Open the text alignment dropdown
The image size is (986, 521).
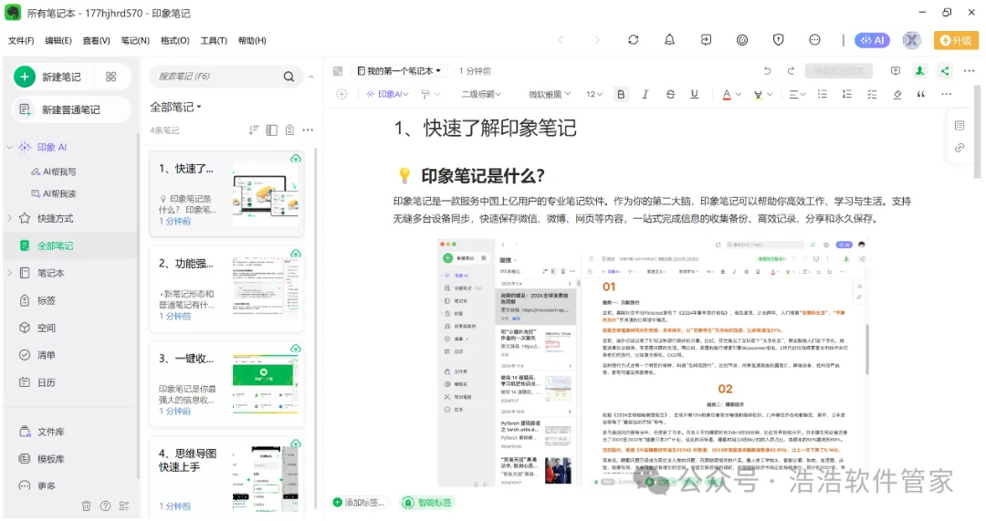tap(797, 94)
